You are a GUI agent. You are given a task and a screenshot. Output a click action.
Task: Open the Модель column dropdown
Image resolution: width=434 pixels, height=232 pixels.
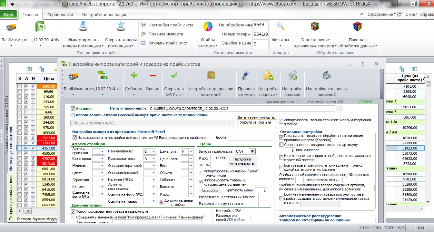103,166
